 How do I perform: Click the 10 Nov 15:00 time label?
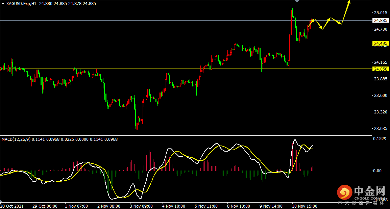[x=305, y=206]
